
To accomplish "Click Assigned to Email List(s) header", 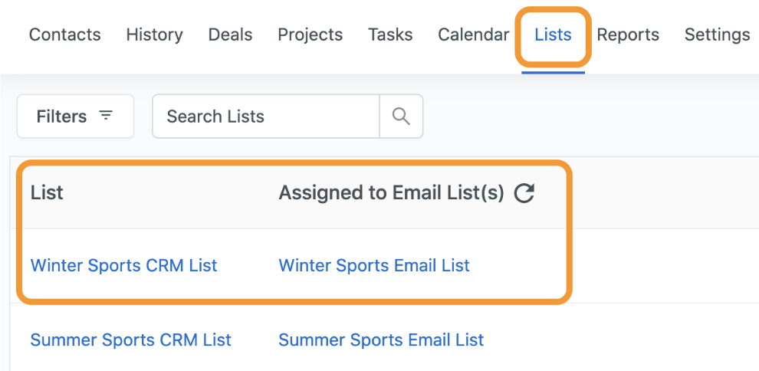I will pos(391,193).
